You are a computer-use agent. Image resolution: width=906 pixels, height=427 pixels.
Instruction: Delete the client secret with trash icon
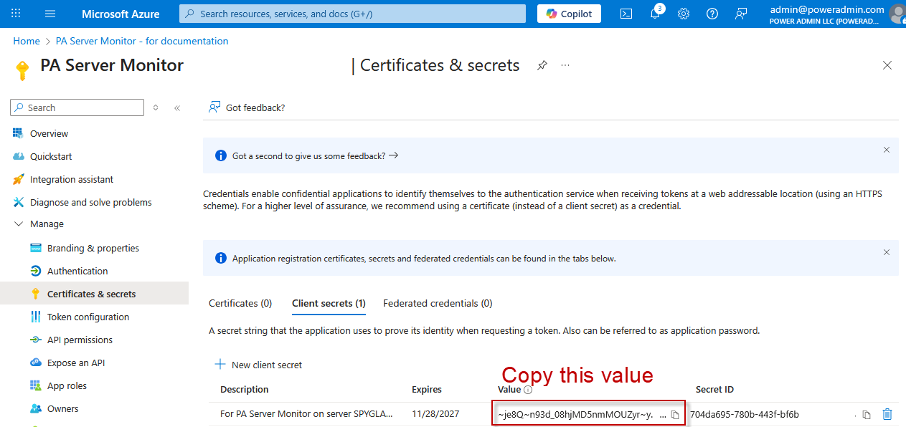(x=887, y=414)
